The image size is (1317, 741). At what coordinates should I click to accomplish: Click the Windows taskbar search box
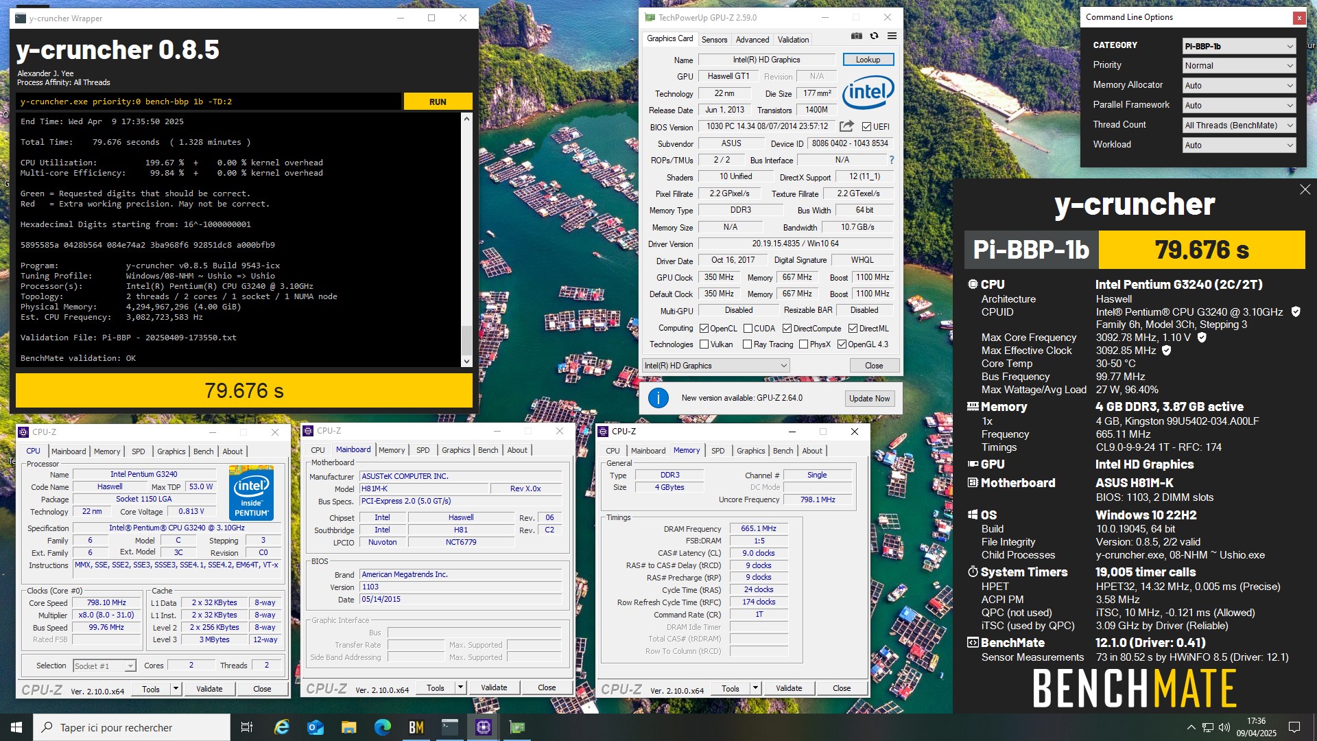click(x=132, y=727)
